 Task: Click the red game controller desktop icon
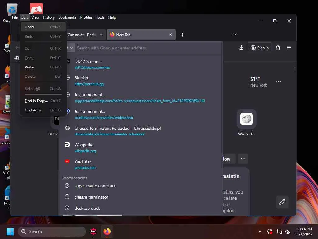tap(36, 9)
